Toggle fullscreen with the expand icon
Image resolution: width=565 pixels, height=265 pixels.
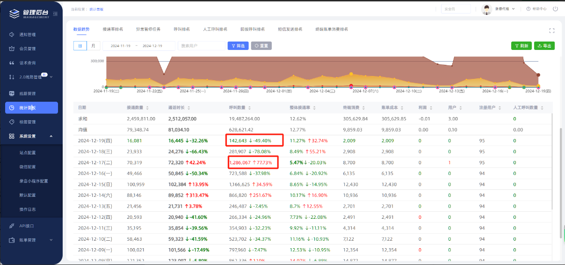pos(551,30)
